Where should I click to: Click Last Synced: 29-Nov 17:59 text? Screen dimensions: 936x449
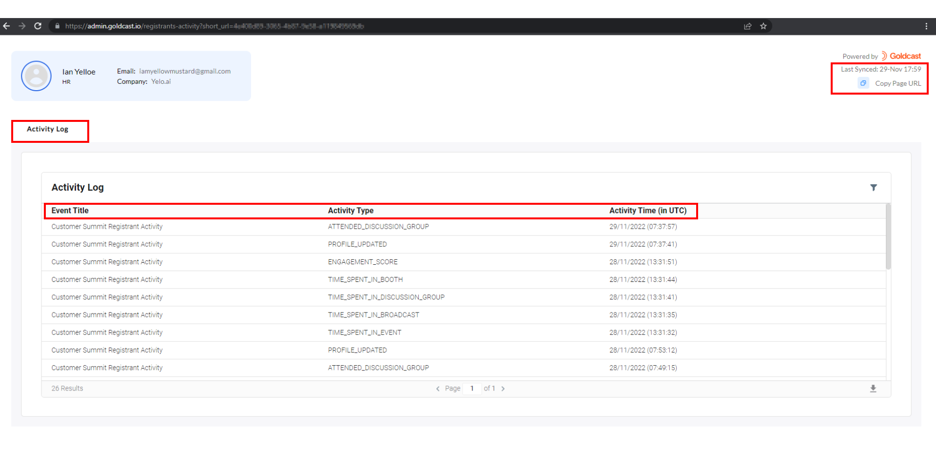(x=881, y=69)
